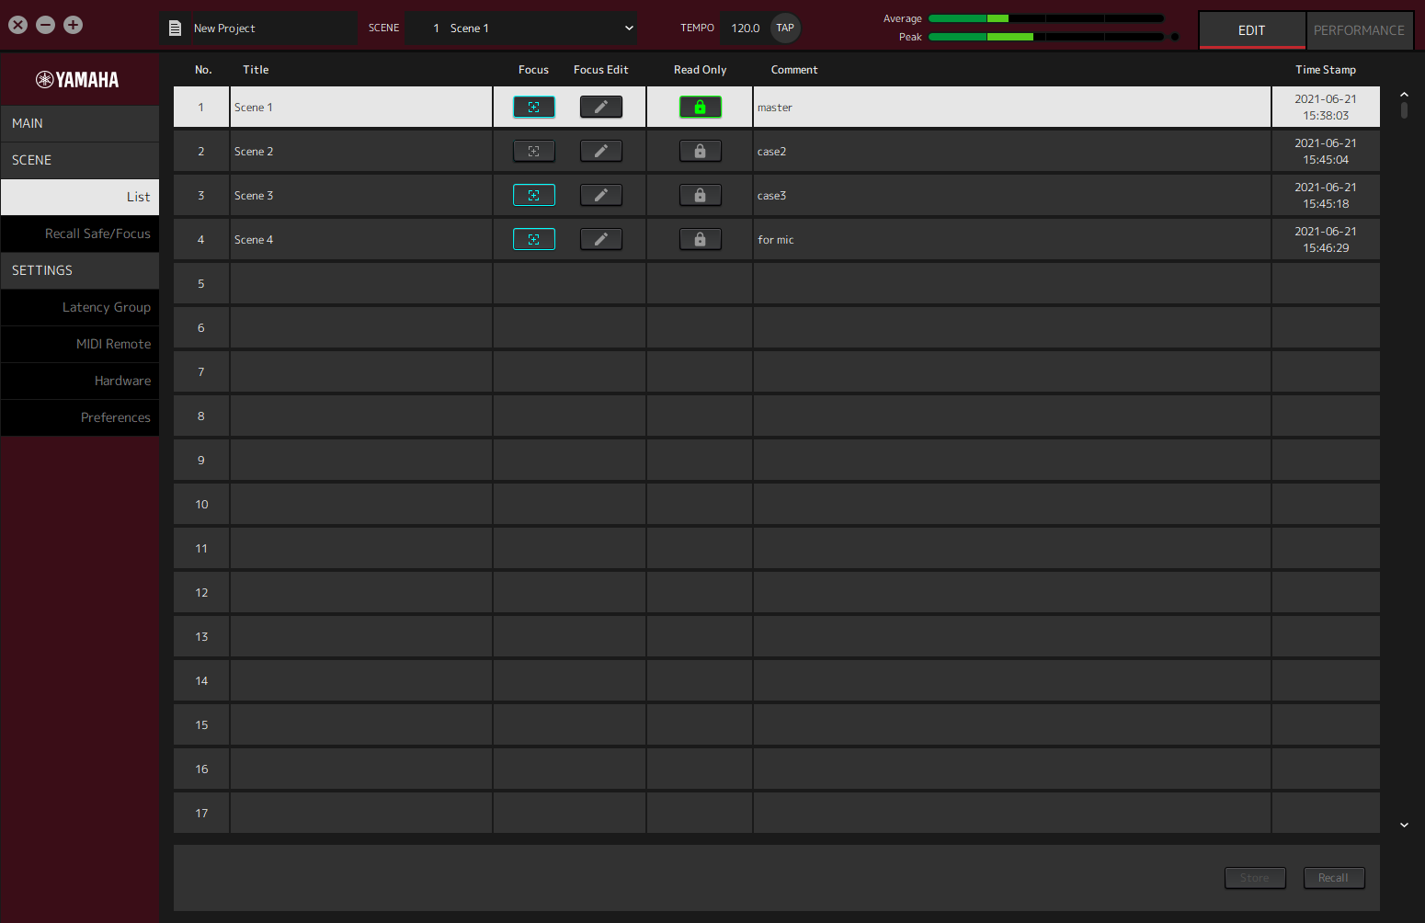Open Focus Edit pencil for Scene 2

coord(601,151)
